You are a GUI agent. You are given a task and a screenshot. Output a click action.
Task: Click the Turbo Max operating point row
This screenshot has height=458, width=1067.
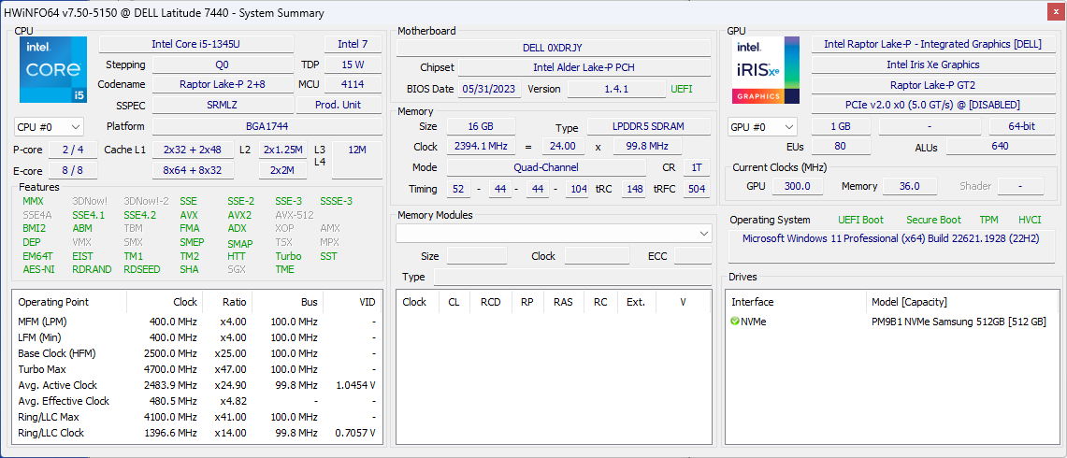click(196, 369)
